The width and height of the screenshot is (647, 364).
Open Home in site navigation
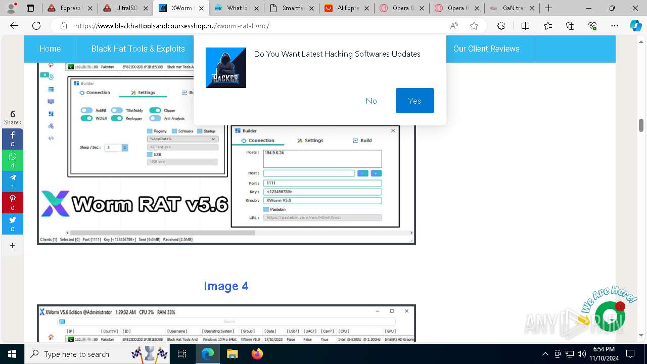[x=50, y=49]
